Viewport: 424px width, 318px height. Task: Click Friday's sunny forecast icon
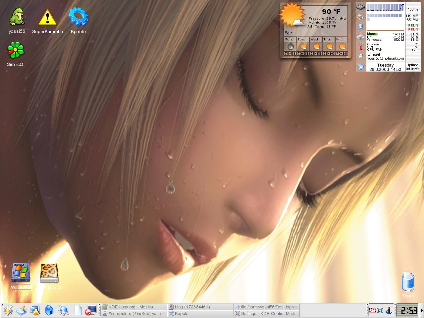coord(342,46)
